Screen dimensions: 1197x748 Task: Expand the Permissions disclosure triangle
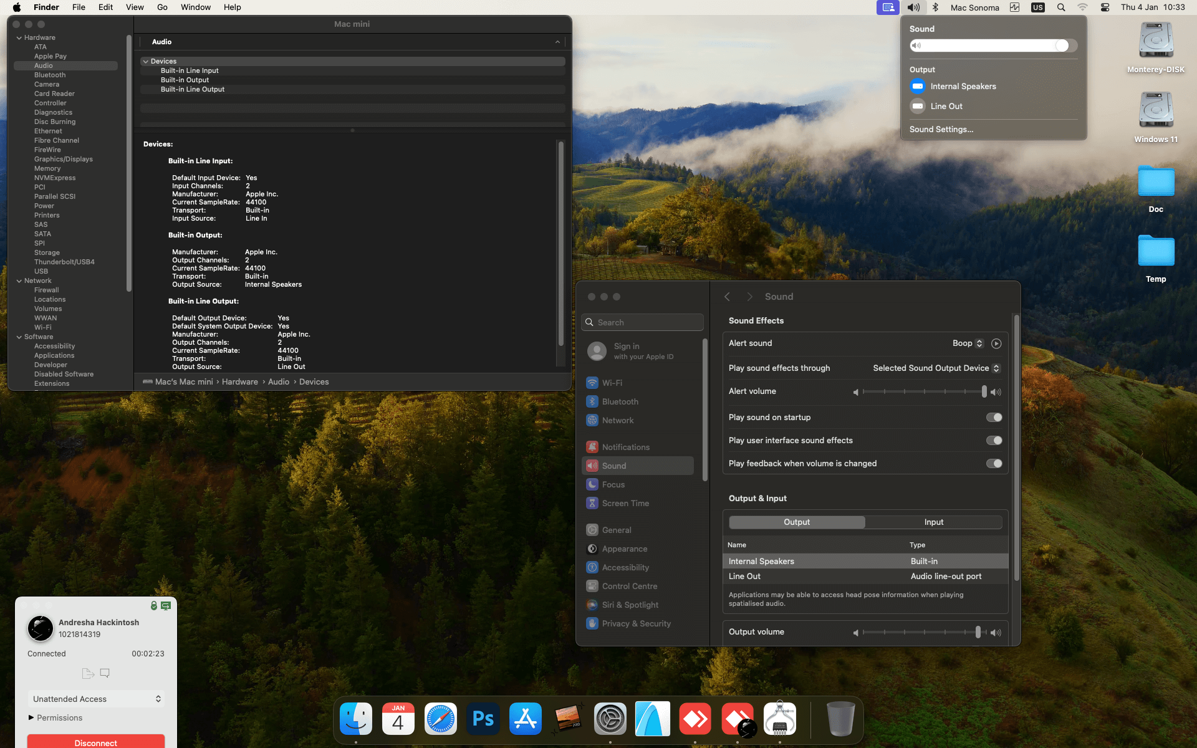31,717
